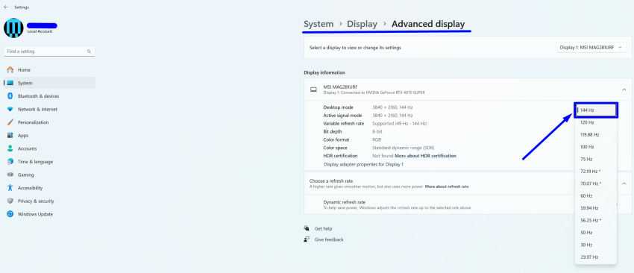Open More about refresh rate link

point(447,187)
